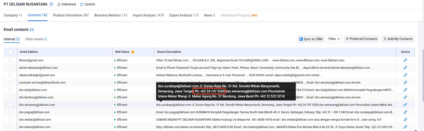The image size is (424, 131).
Task: Open source link for dsn.yogya@delisari.com row
Action: (405, 112)
